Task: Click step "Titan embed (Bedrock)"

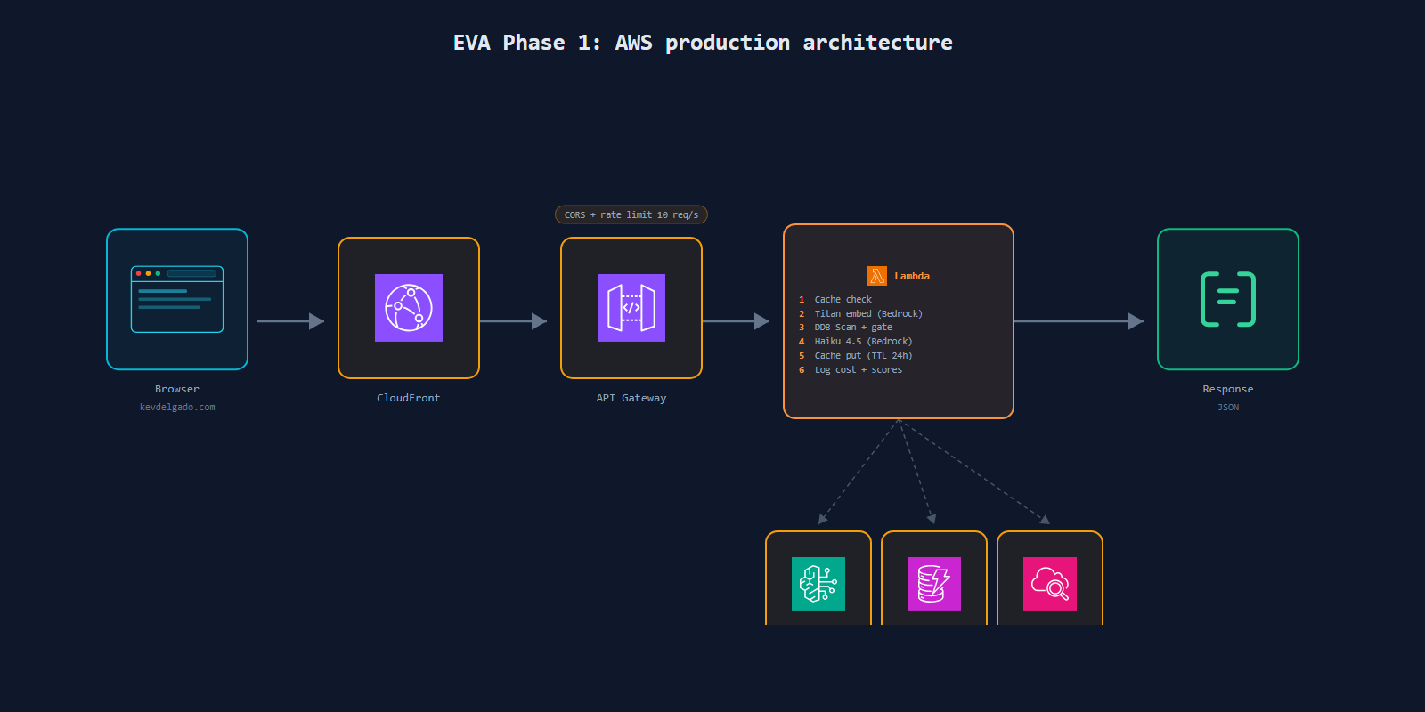Action: click(868, 314)
